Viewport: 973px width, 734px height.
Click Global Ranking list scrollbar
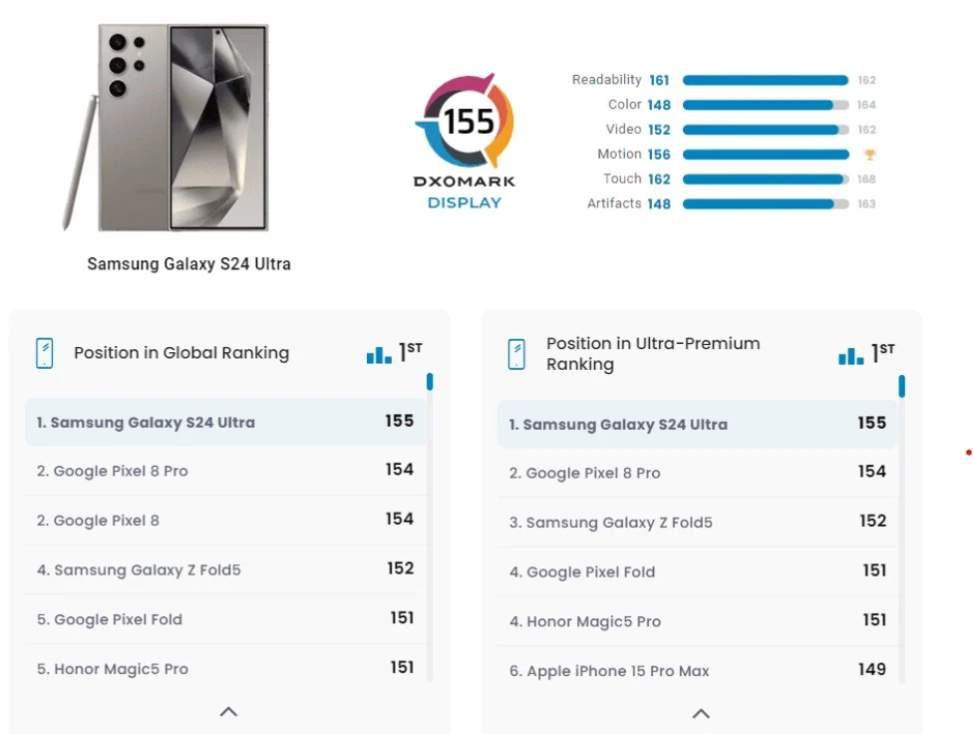coord(430,382)
